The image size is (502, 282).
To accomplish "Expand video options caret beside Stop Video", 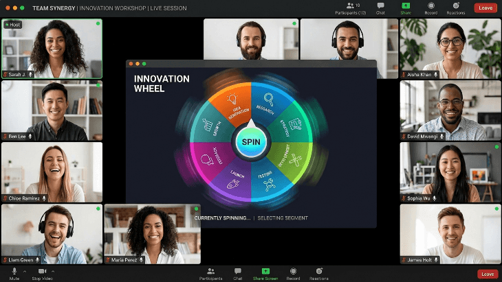I will point(53,272).
